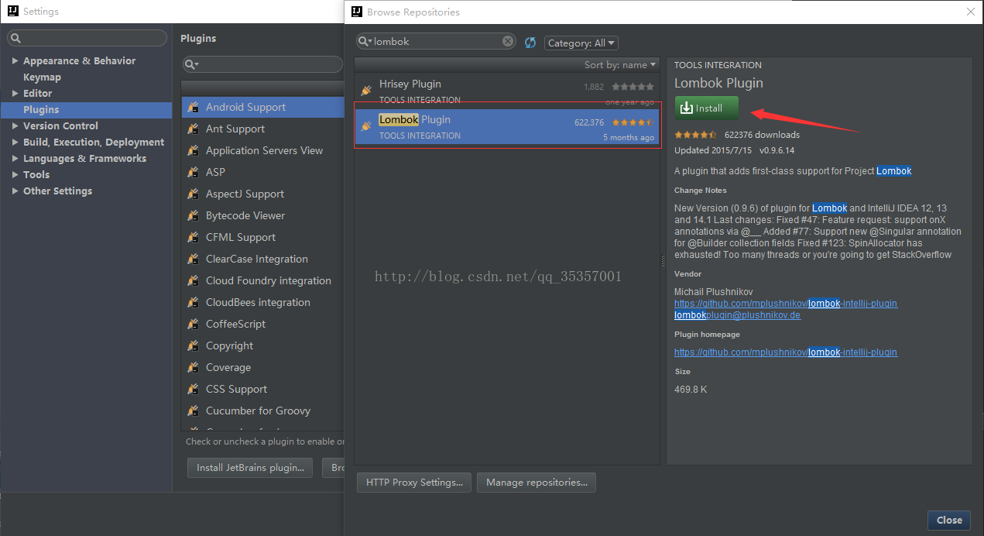
Task: Select the ASP plugin entry
Action: tap(263, 173)
